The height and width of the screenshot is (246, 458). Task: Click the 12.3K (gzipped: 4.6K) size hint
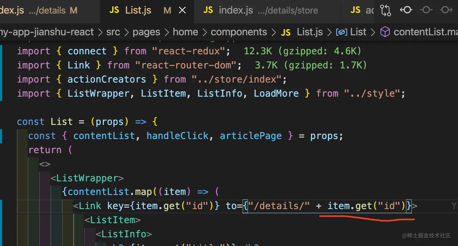(303, 51)
